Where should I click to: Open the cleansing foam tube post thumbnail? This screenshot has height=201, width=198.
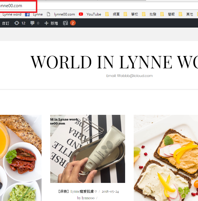[x=88, y=149]
